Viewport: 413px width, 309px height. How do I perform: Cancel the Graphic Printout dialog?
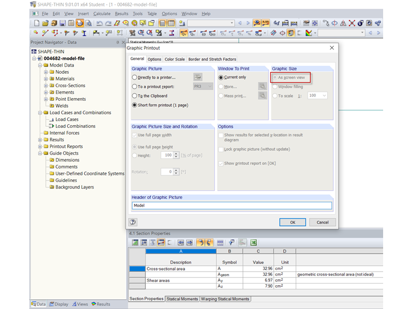tap(322, 222)
